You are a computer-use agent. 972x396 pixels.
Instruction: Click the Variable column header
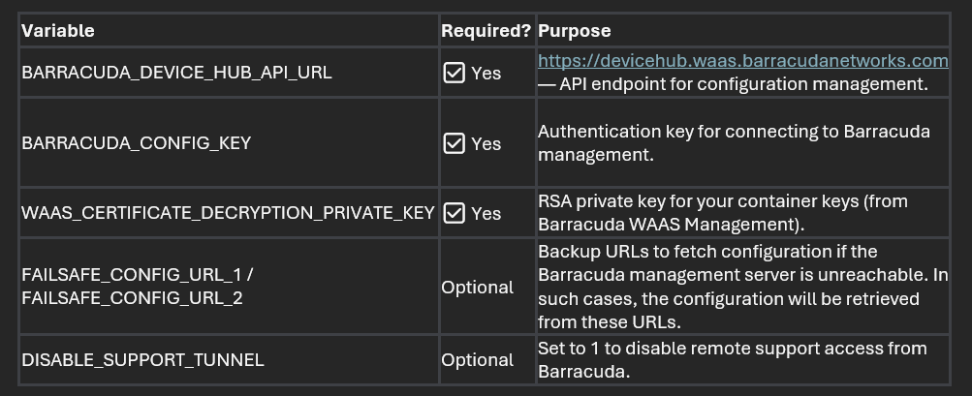point(58,31)
